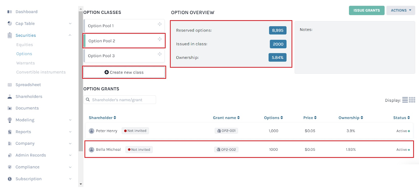Sort by Price column arrows
419x188 pixels.
tap(315, 118)
